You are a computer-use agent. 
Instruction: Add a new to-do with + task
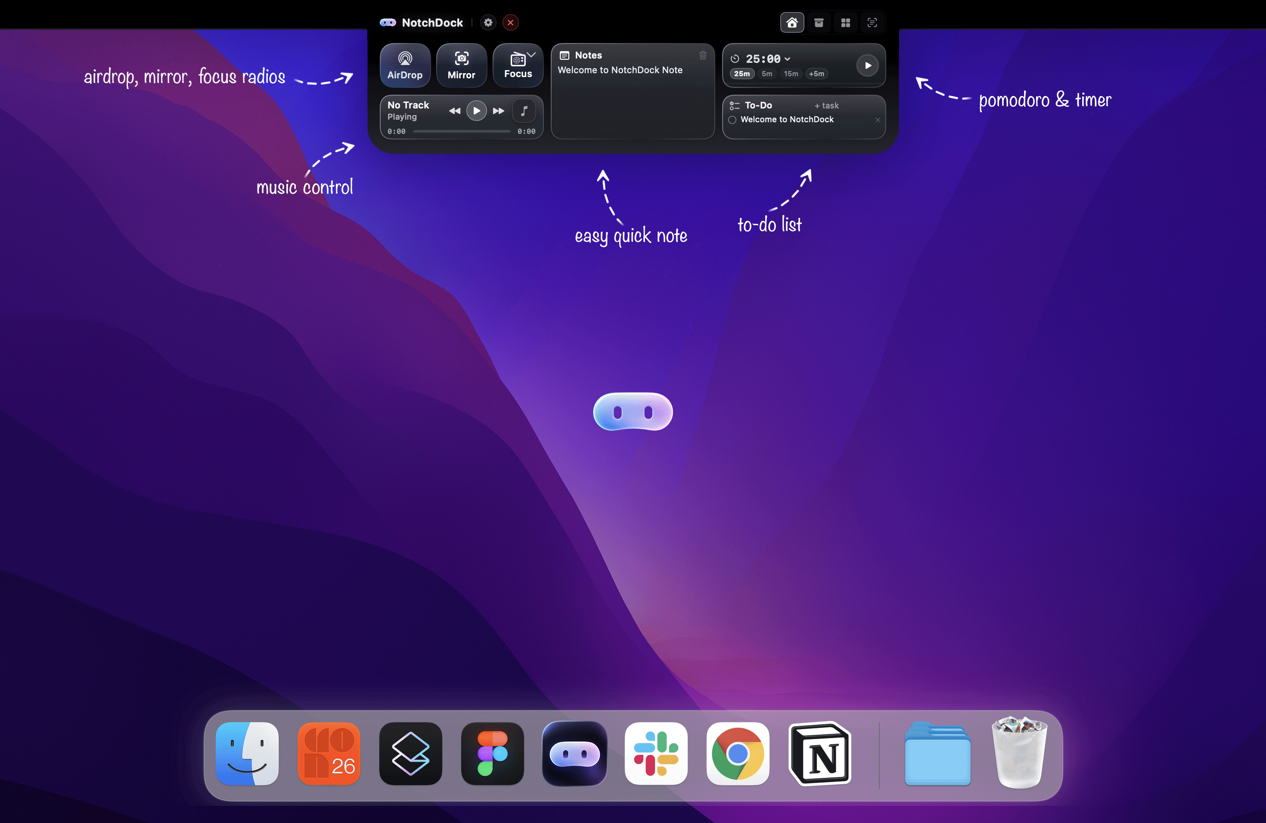point(826,105)
